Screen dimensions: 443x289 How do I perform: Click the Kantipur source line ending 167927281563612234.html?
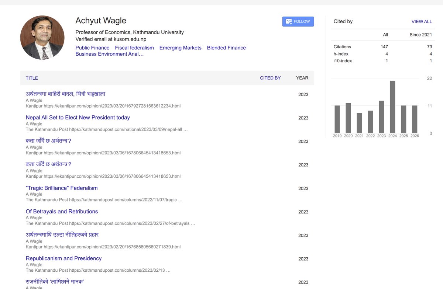(x=103, y=106)
